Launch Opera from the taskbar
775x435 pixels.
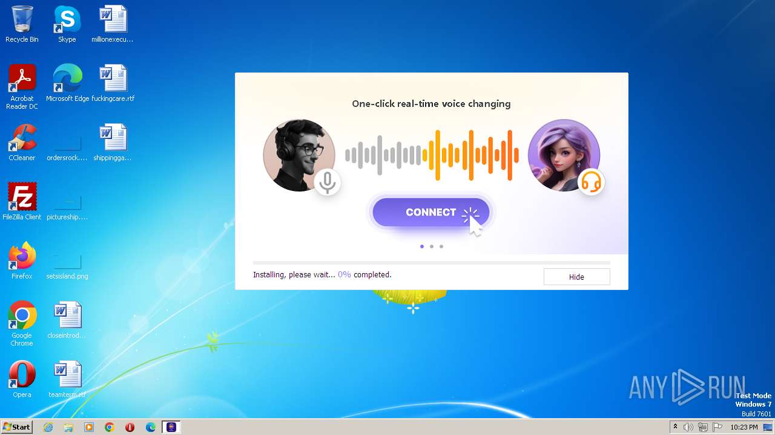point(130,427)
